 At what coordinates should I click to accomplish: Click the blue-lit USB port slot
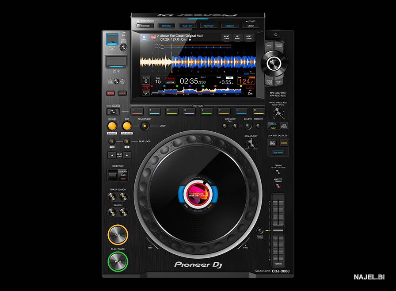point(112,39)
